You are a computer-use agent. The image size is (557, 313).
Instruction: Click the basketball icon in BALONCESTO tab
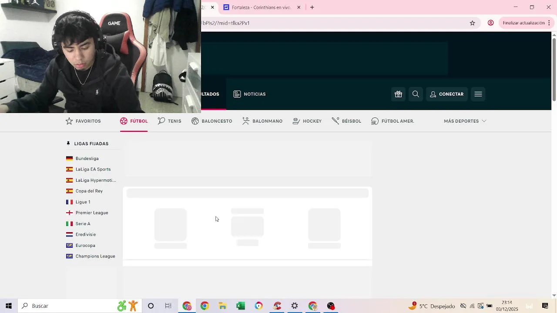click(x=195, y=121)
